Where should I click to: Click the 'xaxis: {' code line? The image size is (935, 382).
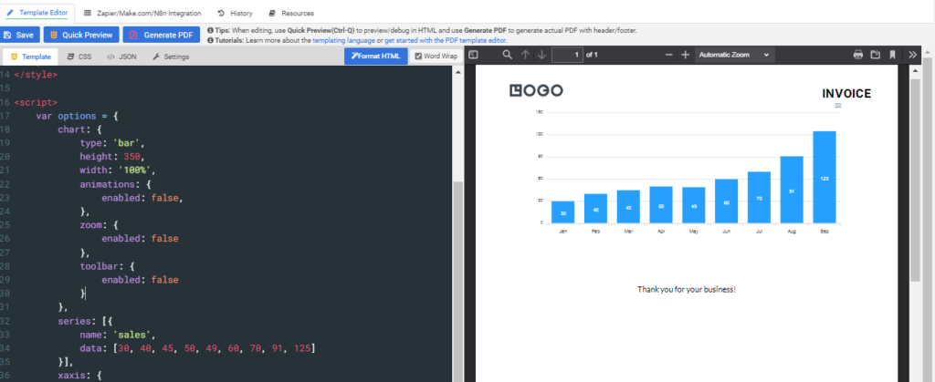click(x=80, y=375)
